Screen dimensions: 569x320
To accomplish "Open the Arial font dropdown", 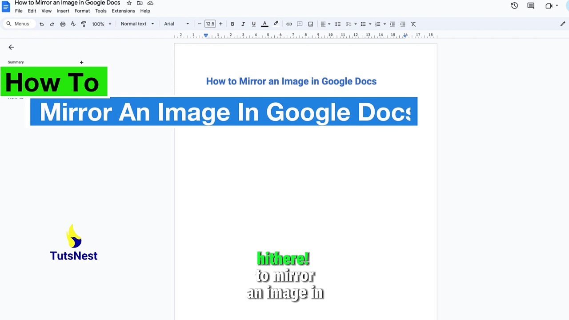I will click(176, 24).
